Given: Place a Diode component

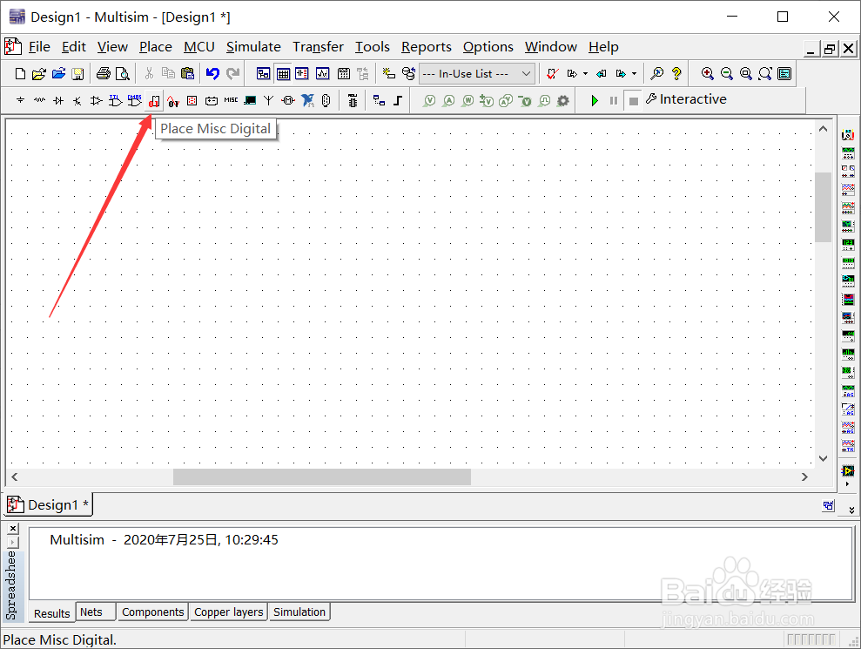Looking at the screenshot, I should click(x=58, y=100).
